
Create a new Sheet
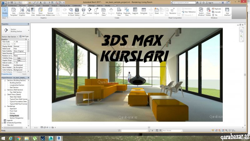click(x=157, y=11)
